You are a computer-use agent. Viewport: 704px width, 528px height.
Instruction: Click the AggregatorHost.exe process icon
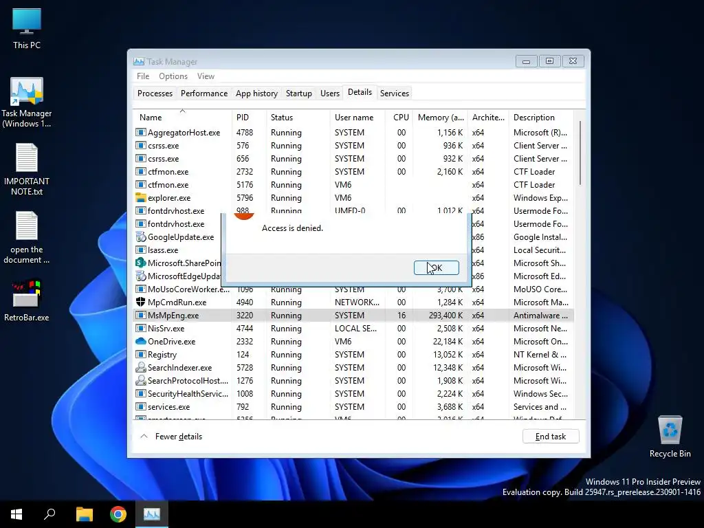tap(140, 133)
